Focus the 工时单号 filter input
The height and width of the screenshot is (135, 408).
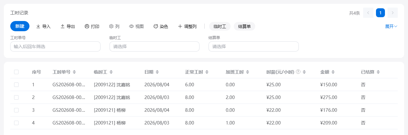coord(55,46)
